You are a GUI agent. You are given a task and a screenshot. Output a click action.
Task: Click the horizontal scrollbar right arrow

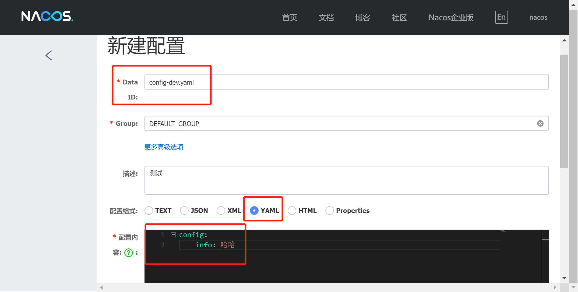pos(555,287)
